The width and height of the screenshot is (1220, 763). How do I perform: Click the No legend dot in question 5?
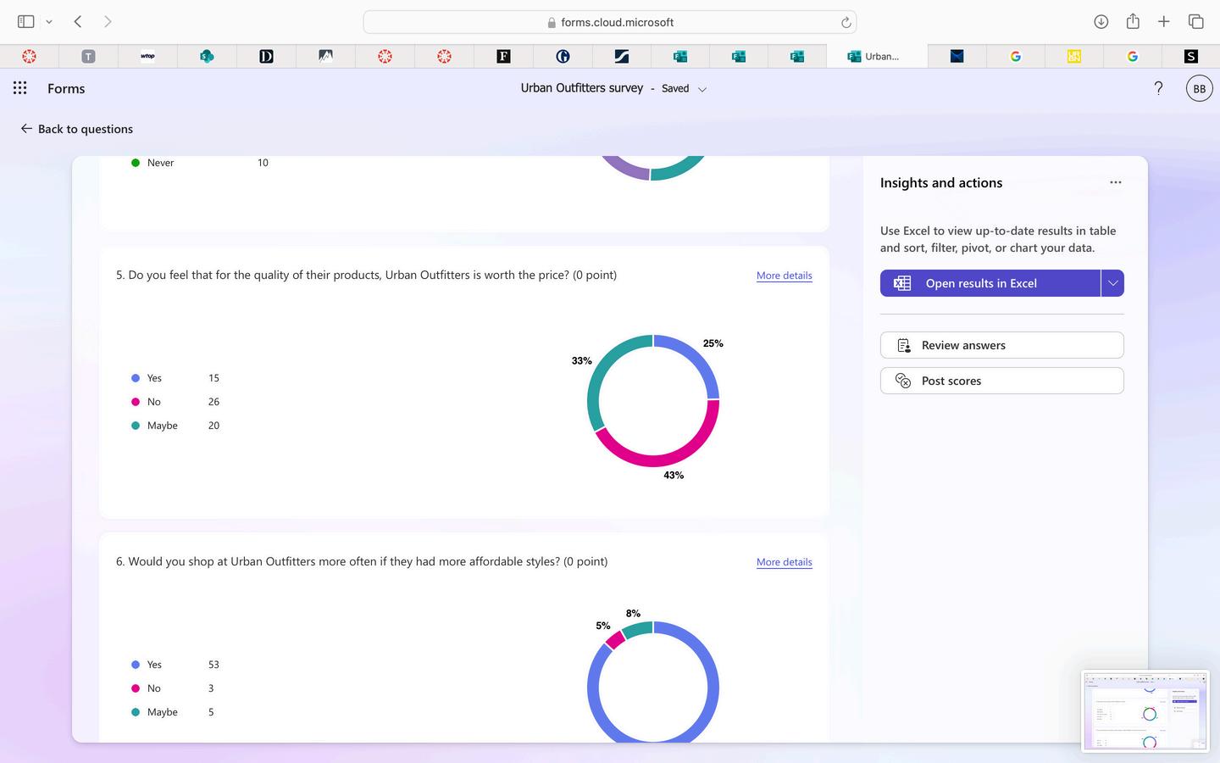136,402
